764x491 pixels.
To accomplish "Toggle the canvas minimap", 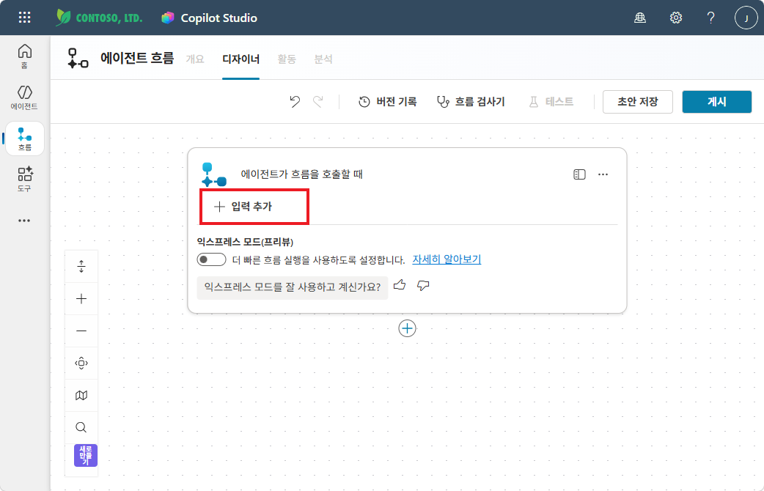I will pos(81,395).
